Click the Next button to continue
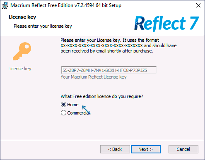This screenshot has width=205, height=160. (146, 149)
